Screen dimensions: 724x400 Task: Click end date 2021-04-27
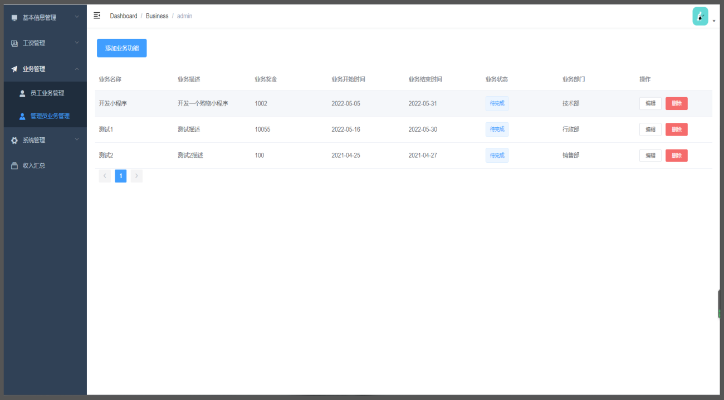click(423, 156)
